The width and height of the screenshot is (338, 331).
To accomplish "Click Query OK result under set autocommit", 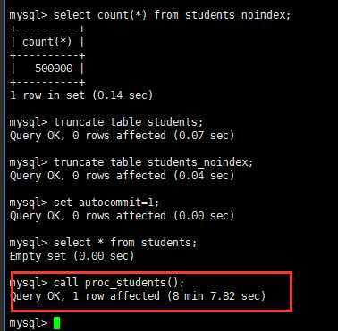I will coord(123,216).
